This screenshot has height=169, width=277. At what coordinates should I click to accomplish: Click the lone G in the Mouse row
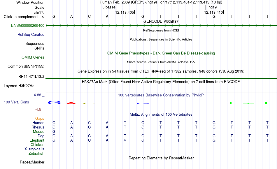tap(54, 132)
